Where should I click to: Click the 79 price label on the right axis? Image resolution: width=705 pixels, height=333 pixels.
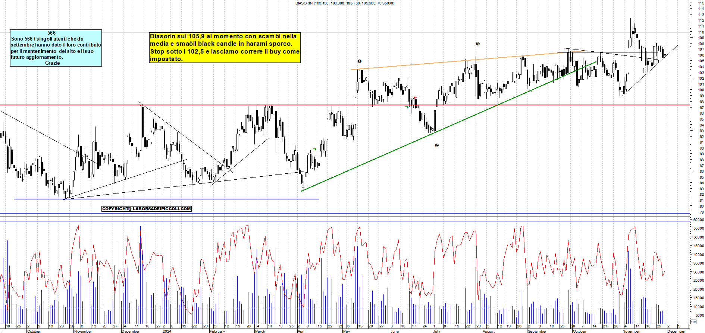click(x=702, y=212)
